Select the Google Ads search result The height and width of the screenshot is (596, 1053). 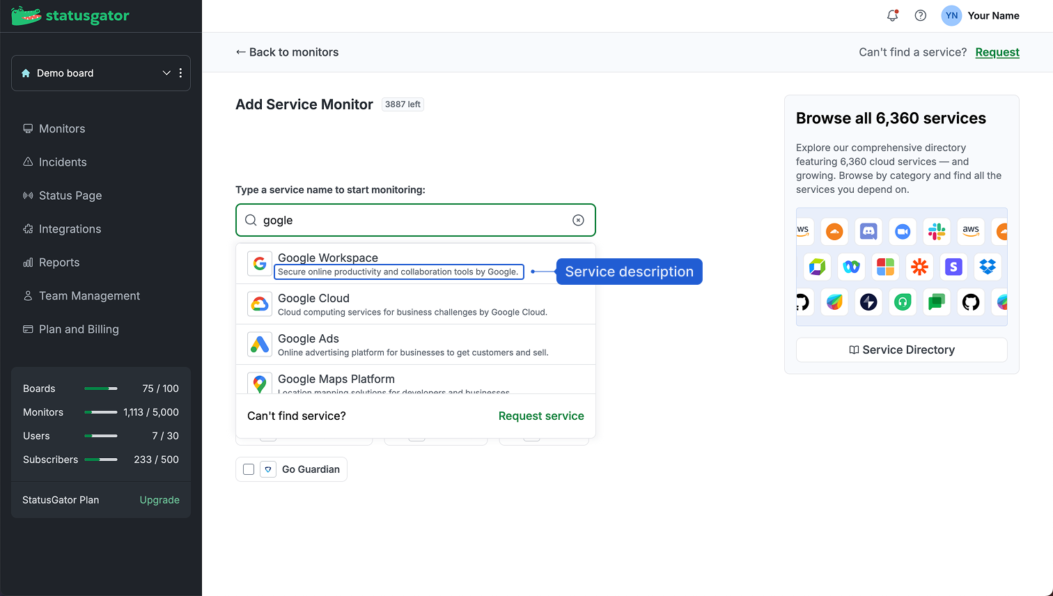416,345
